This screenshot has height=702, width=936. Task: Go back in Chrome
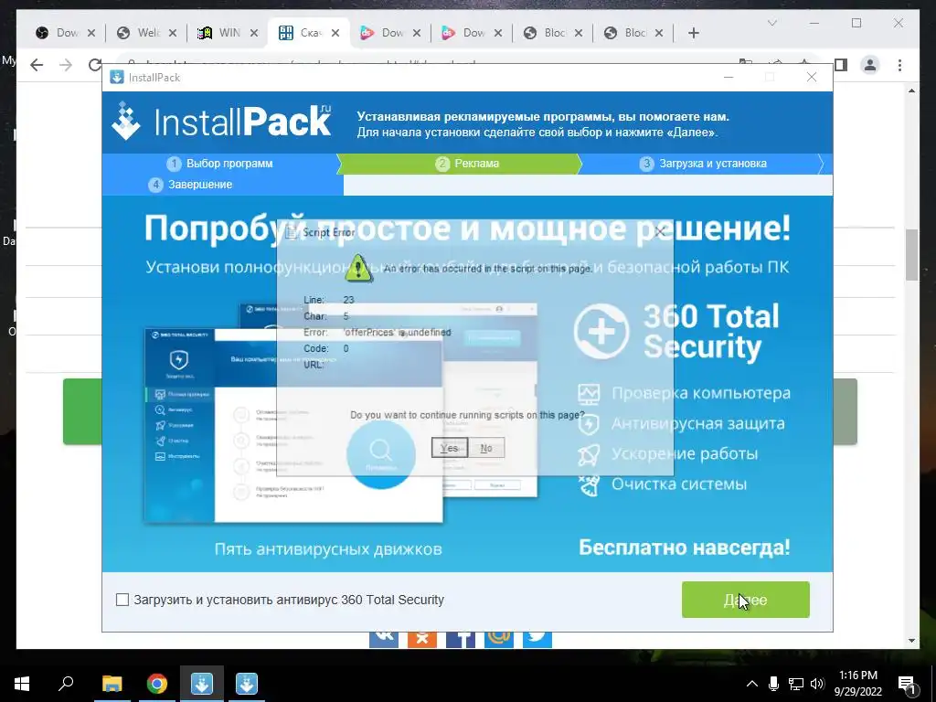[x=37, y=65]
